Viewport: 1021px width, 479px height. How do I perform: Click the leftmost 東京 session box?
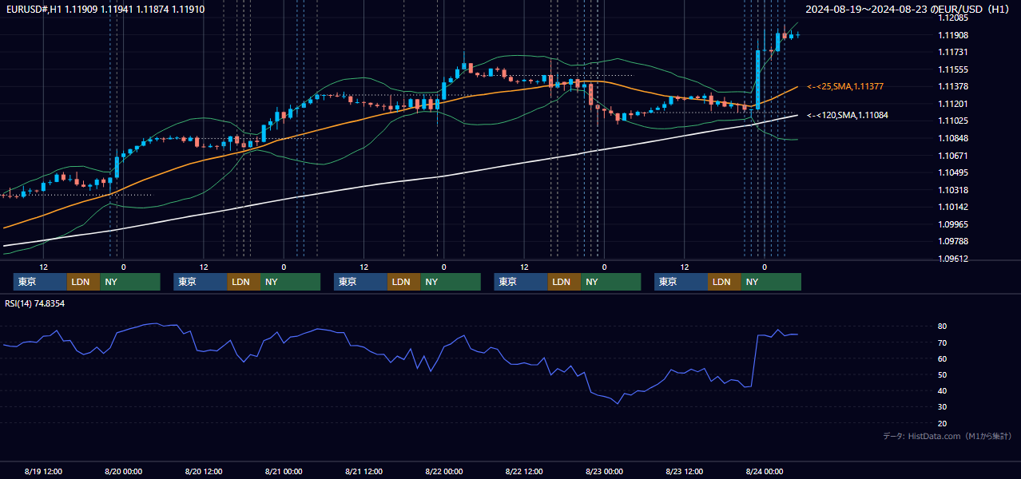click(x=40, y=282)
